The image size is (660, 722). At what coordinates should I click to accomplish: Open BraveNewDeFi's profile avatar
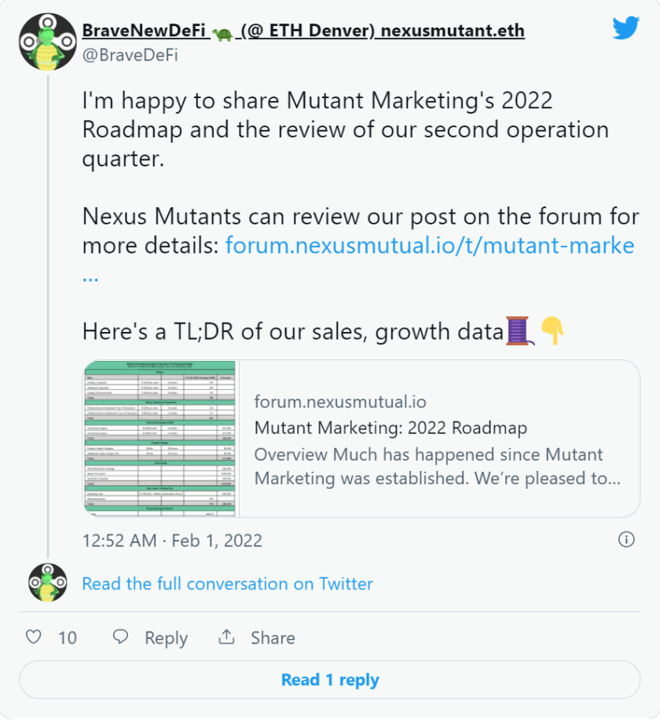pyautogui.click(x=47, y=42)
